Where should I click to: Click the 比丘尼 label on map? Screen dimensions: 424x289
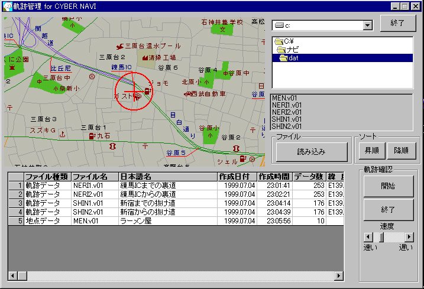tap(61, 69)
